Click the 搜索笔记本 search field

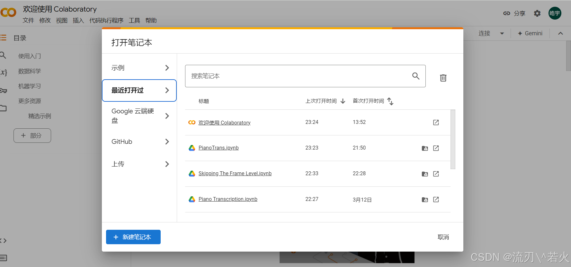click(305, 76)
